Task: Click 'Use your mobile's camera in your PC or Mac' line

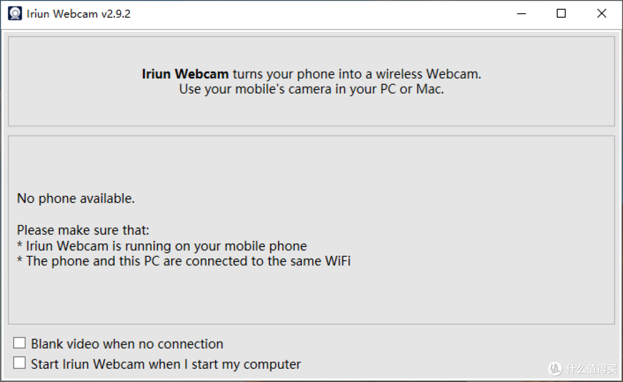Action: [311, 89]
